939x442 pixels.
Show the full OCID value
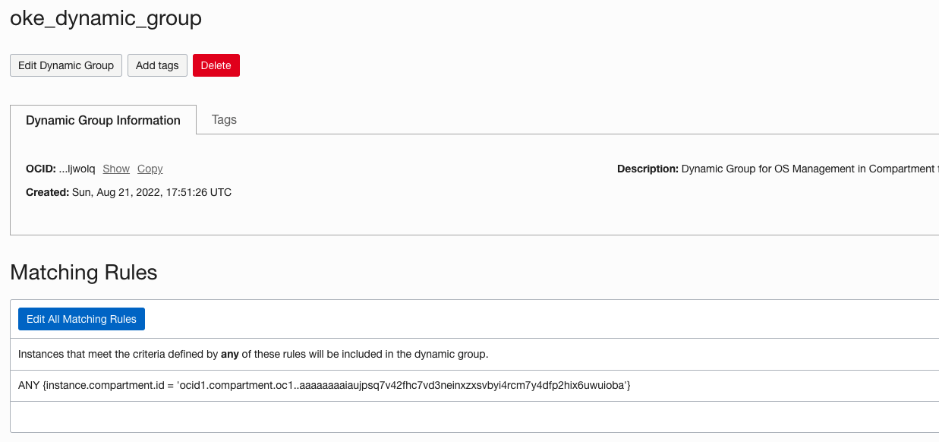pos(115,169)
